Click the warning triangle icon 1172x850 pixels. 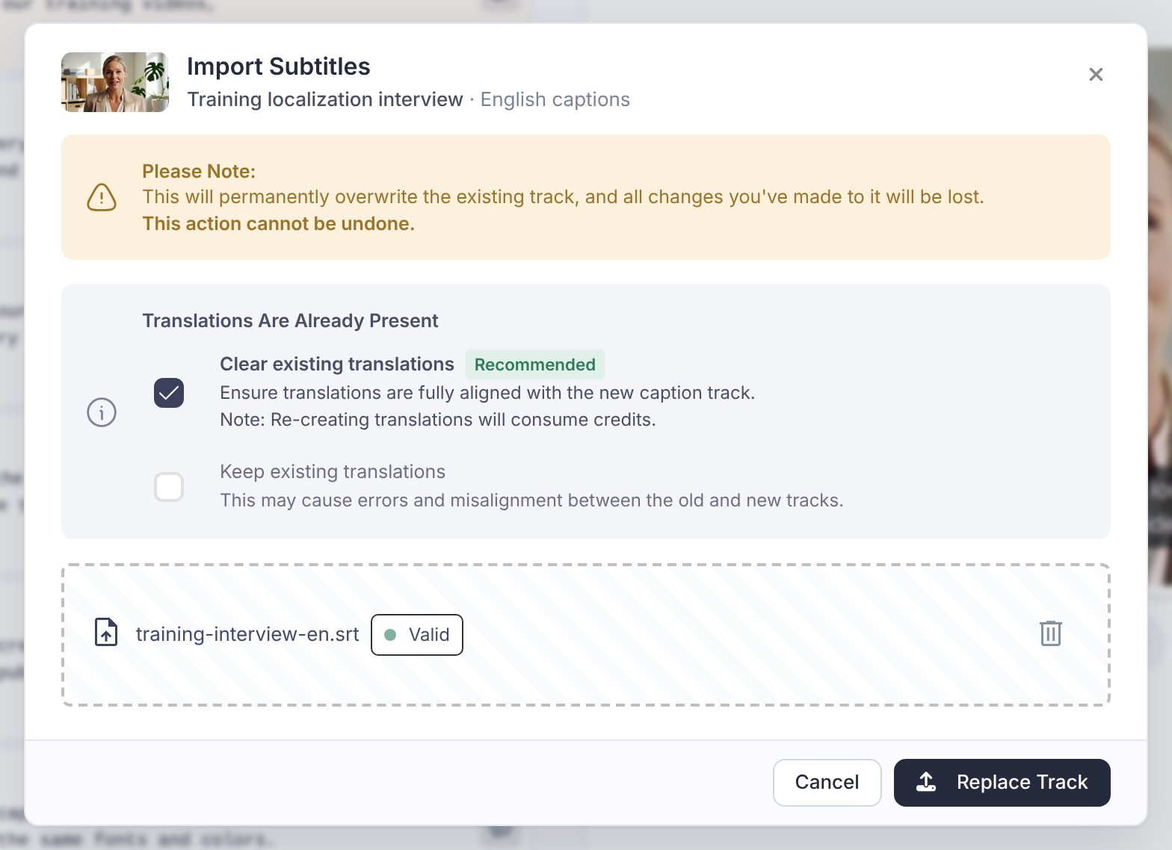102,197
